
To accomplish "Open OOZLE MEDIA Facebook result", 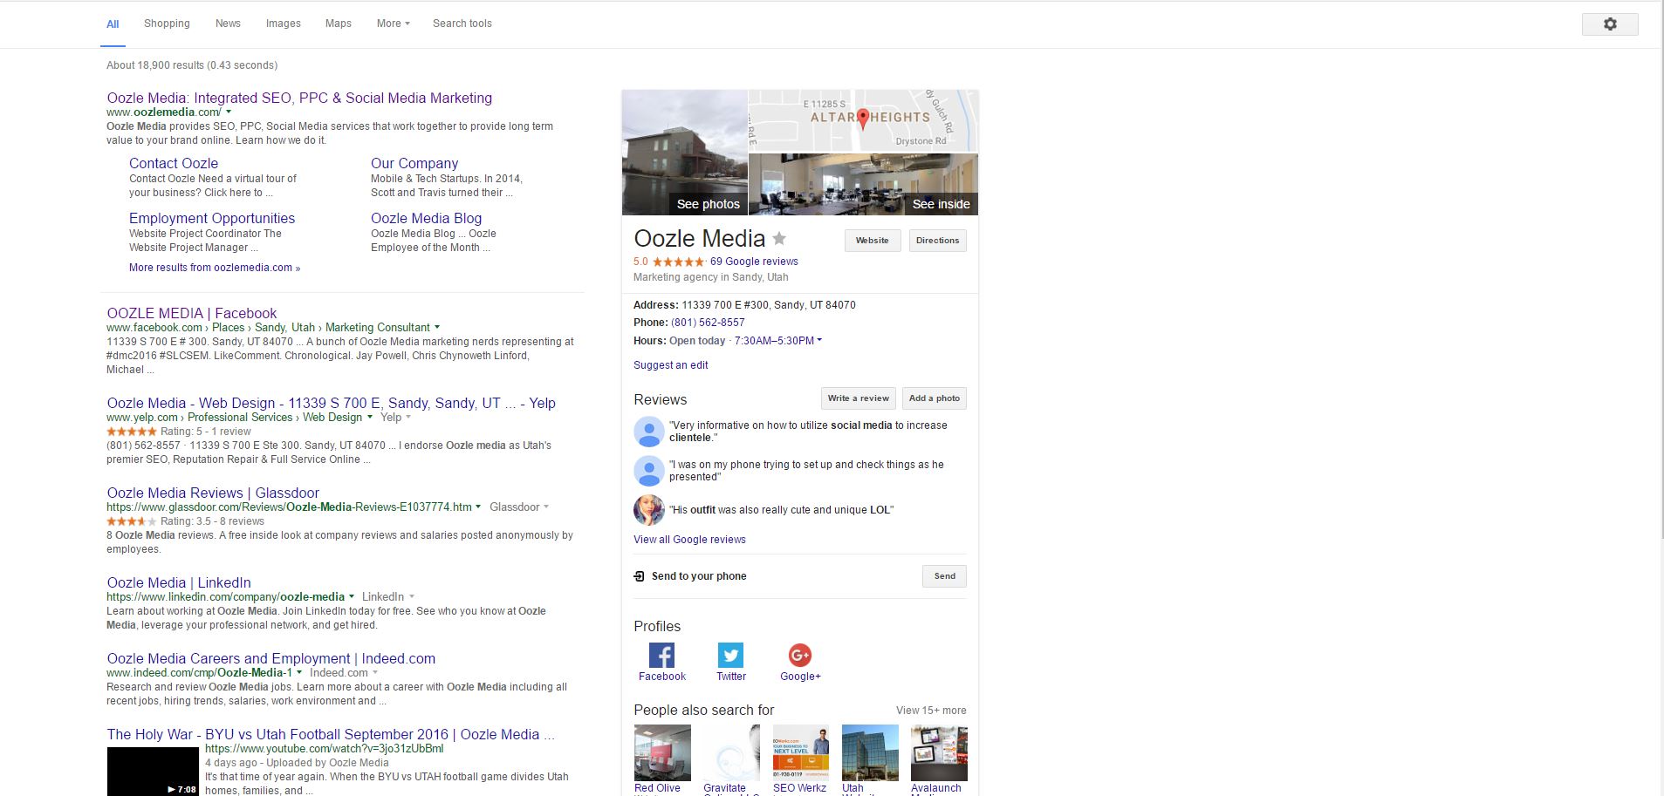I will click(192, 313).
